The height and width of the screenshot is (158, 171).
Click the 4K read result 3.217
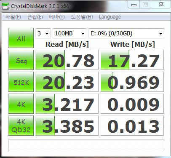67,104
